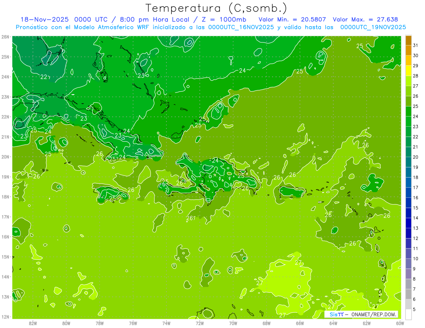Pick the blue color bar segment between 15 and 16
The width and height of the screenshot is (425, 328).
coord(408,202)
